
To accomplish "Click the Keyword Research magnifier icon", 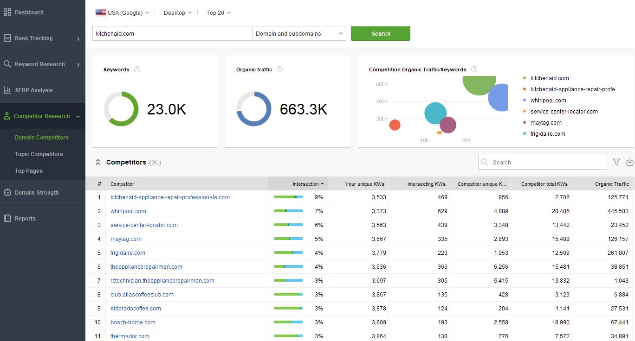I will pyautogui.click(x=7, y=64).
